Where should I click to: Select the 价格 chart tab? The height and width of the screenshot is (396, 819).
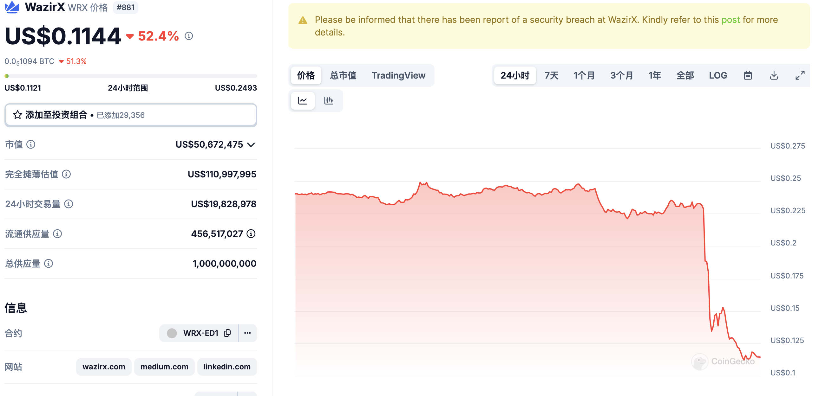point(306,75)
